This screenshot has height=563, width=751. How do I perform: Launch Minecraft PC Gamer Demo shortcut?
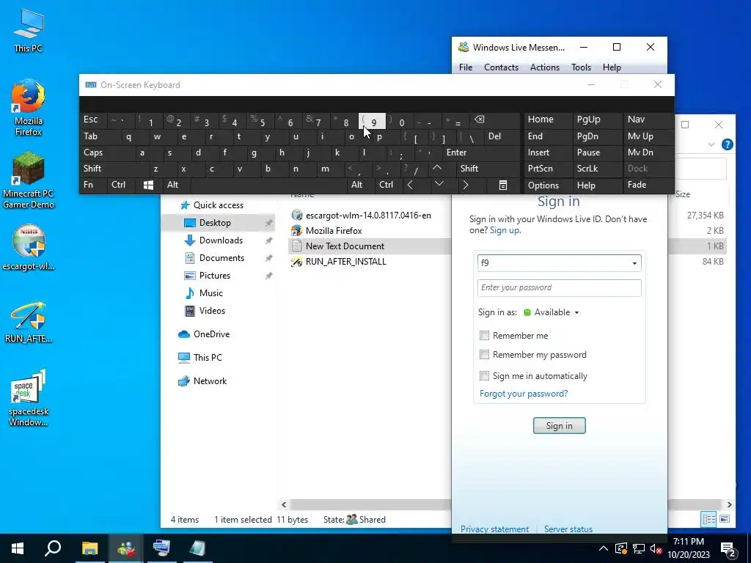tap(29, 180)
